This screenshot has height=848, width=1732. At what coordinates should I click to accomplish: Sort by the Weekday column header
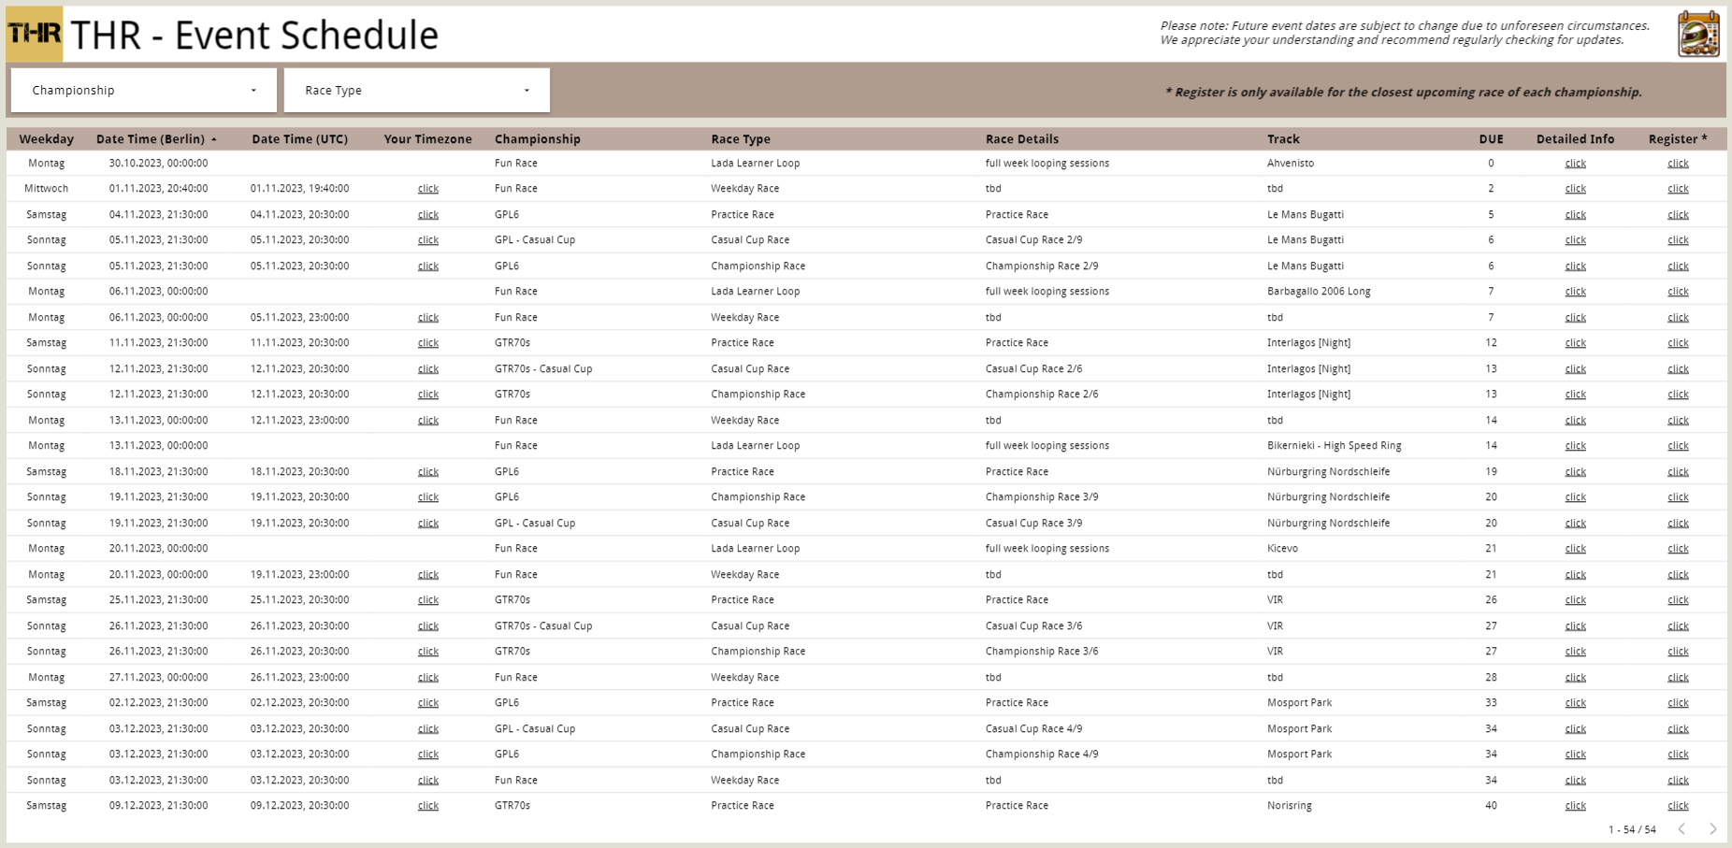click(46, 139)
